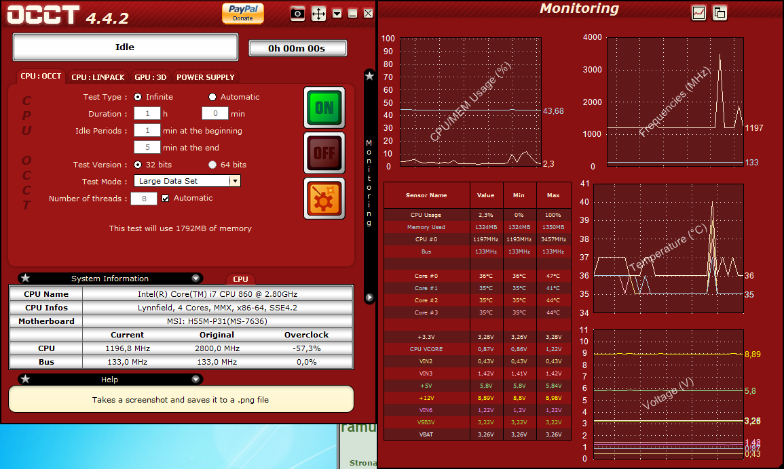Switch to the CPU : LINPACK tab
Viewport: 784px width, 469px height.
[98, 77]
